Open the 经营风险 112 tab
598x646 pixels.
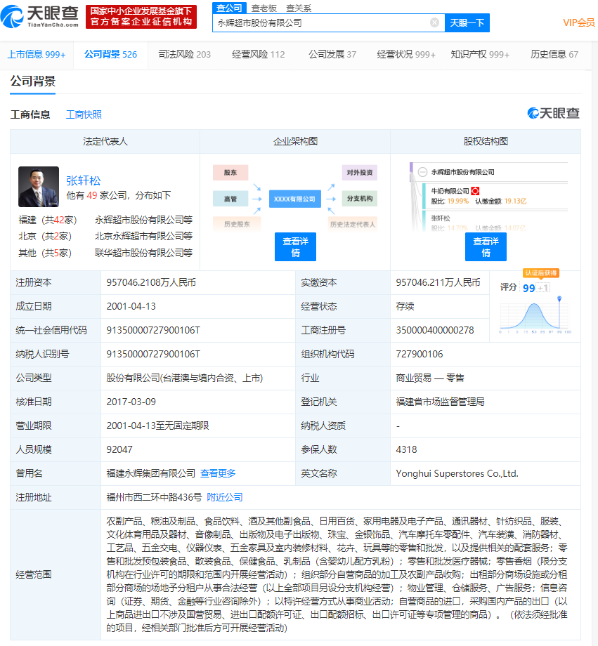click(258, 54)
